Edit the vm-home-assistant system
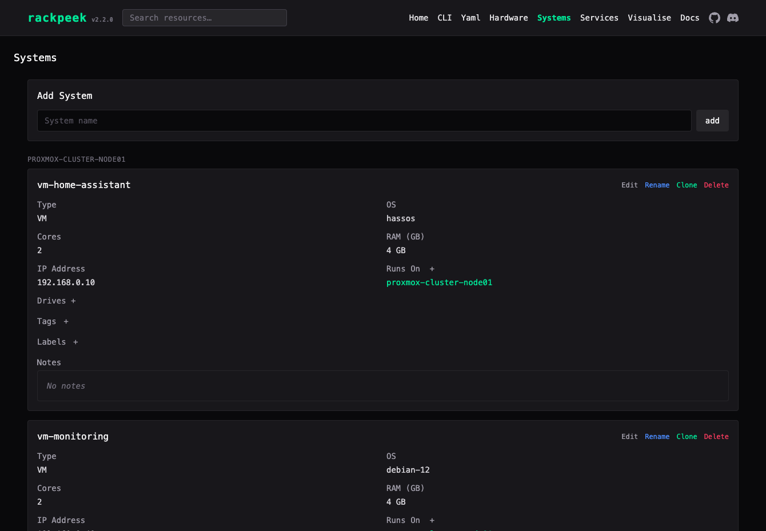Screen dimensions: 766x531 pos(629,185)
